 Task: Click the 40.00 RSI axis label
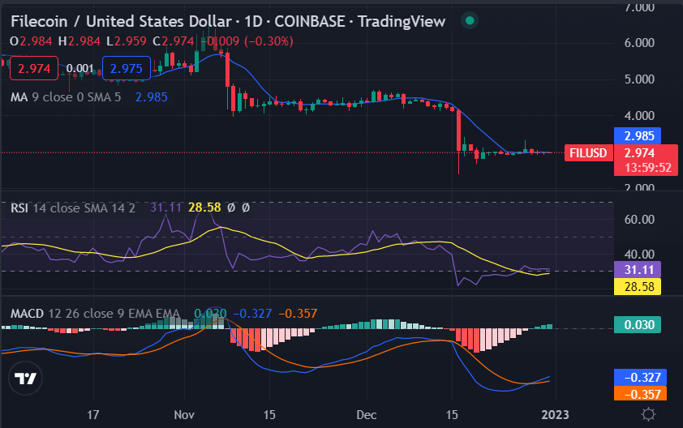click(x=639, y=255)
